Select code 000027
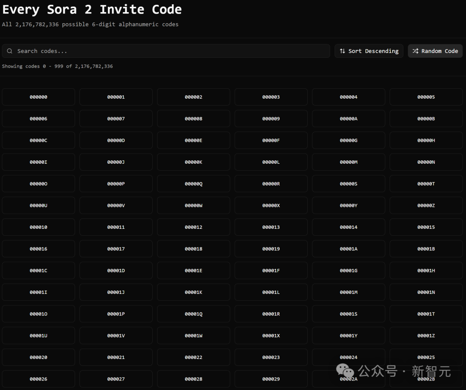 [x=116, y=379]
